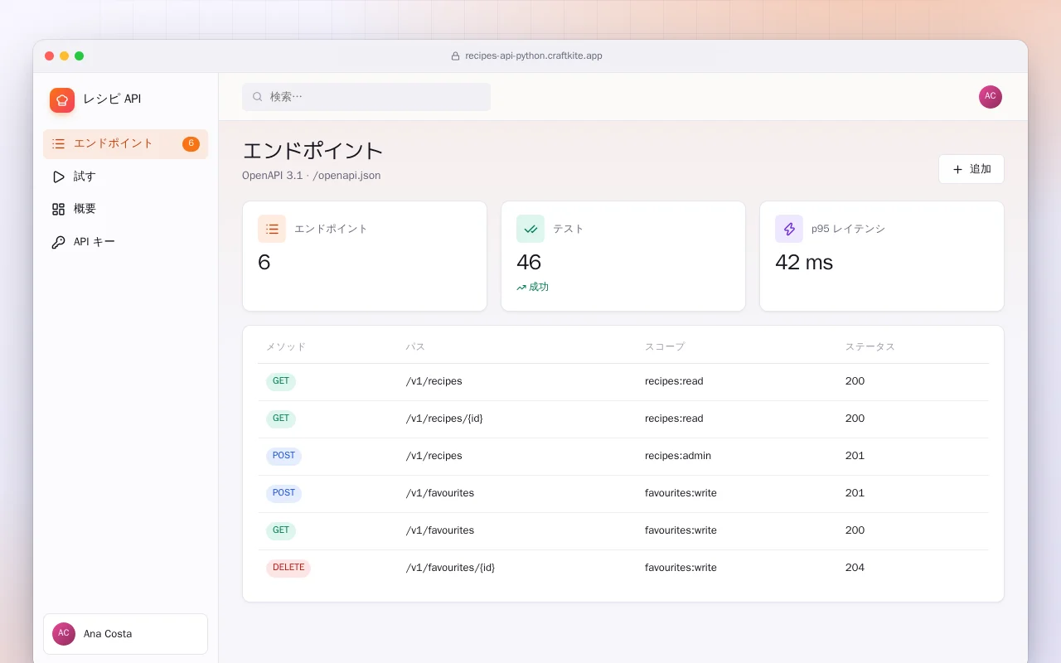The width and height of the screenshot is (1061, 663).
Task: Click the 成功 status text
Action: (539, 288)
